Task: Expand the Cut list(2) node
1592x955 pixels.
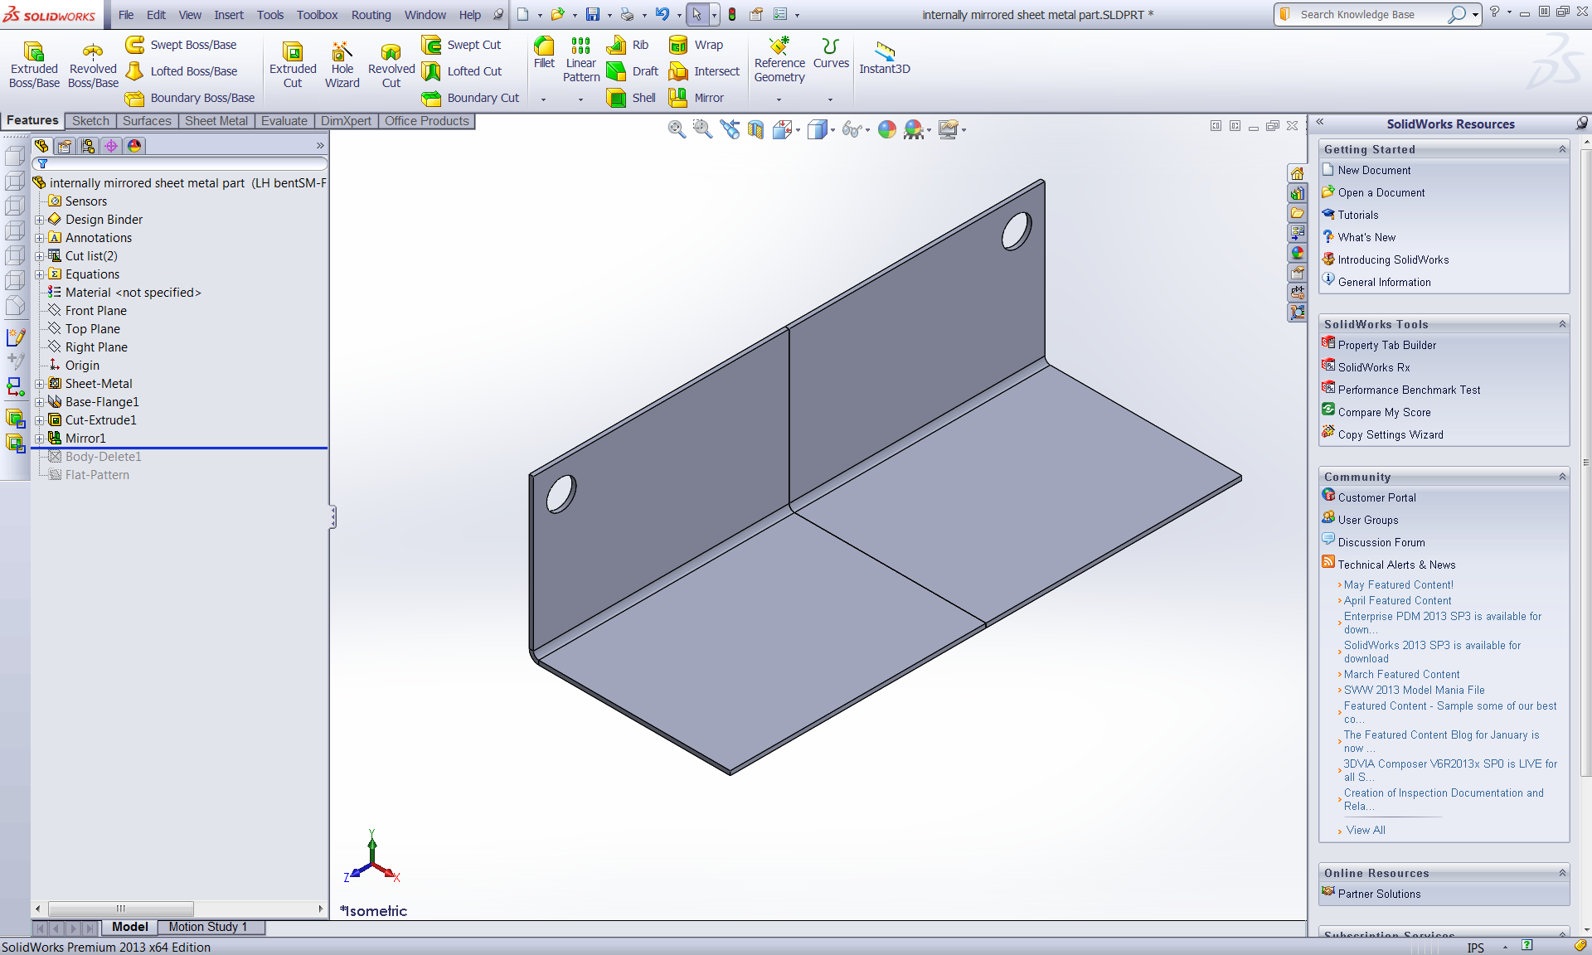Action: click(x=39, y=256)
